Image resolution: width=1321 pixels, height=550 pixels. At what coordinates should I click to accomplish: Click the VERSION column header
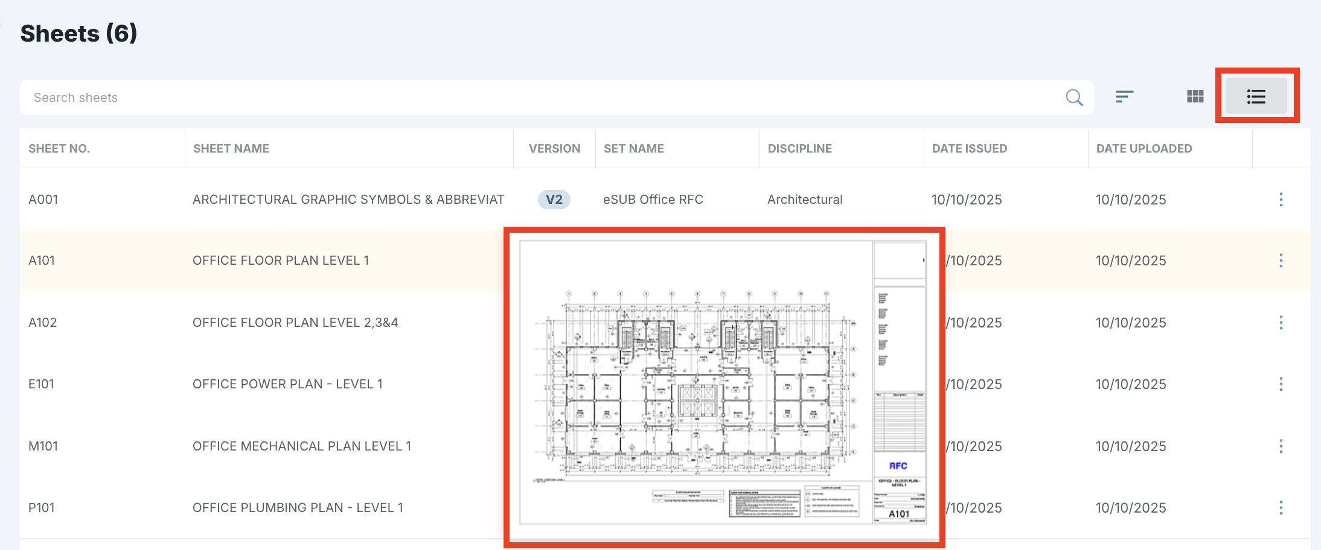(x=554, y=148)
